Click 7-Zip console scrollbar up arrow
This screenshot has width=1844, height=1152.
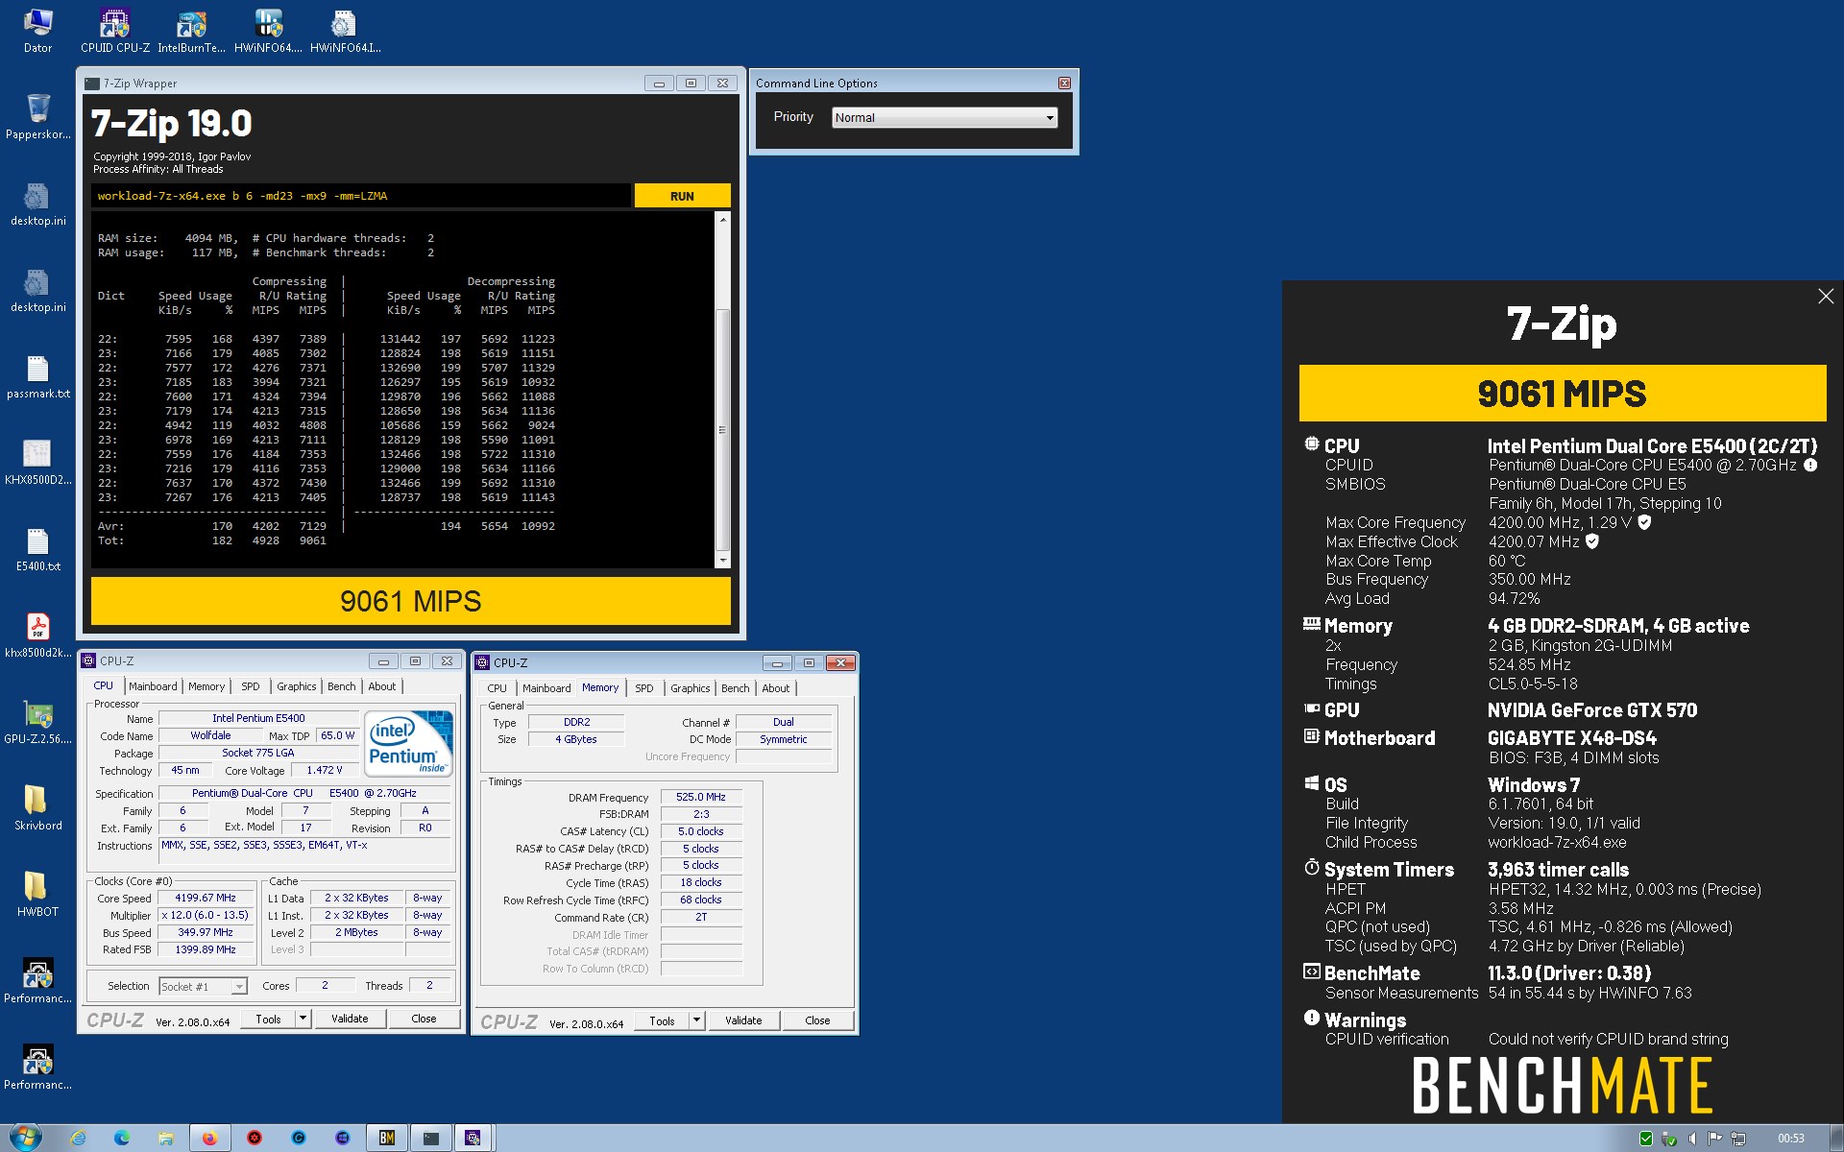pos(723,220)
